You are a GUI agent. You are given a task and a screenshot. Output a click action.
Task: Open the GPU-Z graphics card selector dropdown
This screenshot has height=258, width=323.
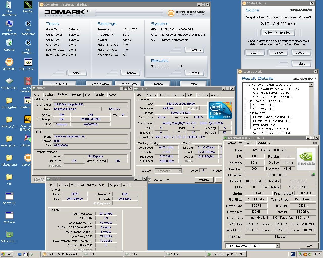point(278,246)
